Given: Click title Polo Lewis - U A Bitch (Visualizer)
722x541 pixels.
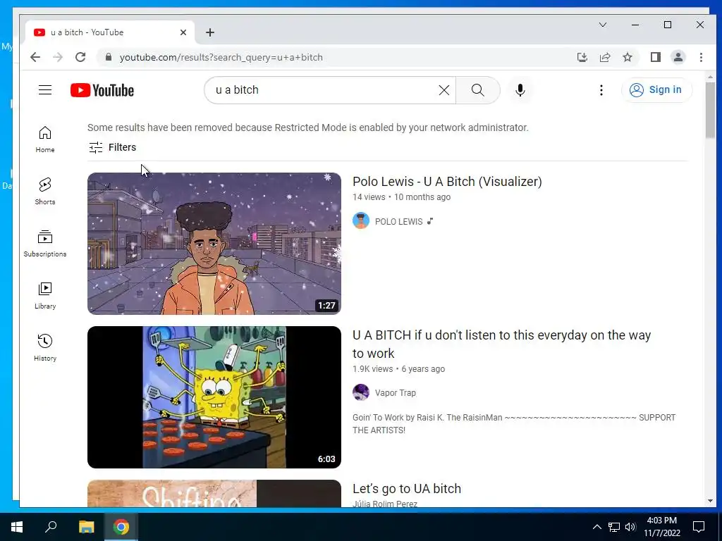Looking at the screenshot, I should pos(447,182).
